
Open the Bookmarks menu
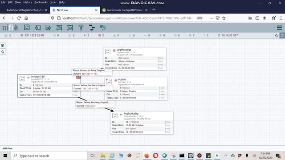click(41, 2)
